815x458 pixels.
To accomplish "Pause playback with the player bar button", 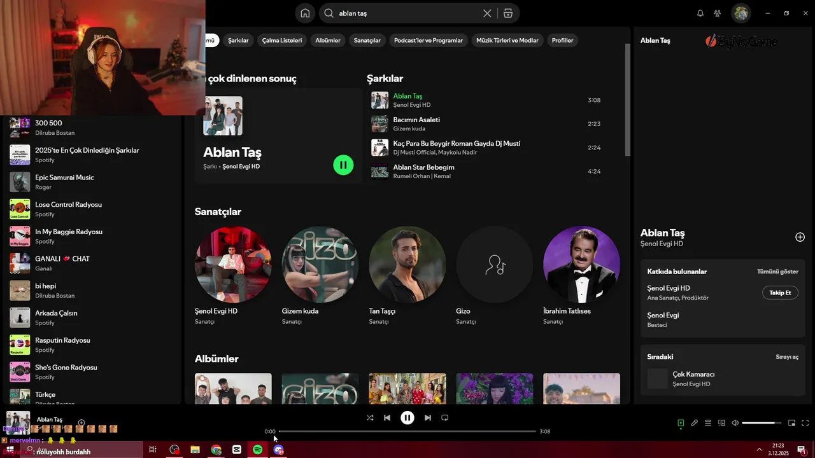I will click(x=407, y=418).
